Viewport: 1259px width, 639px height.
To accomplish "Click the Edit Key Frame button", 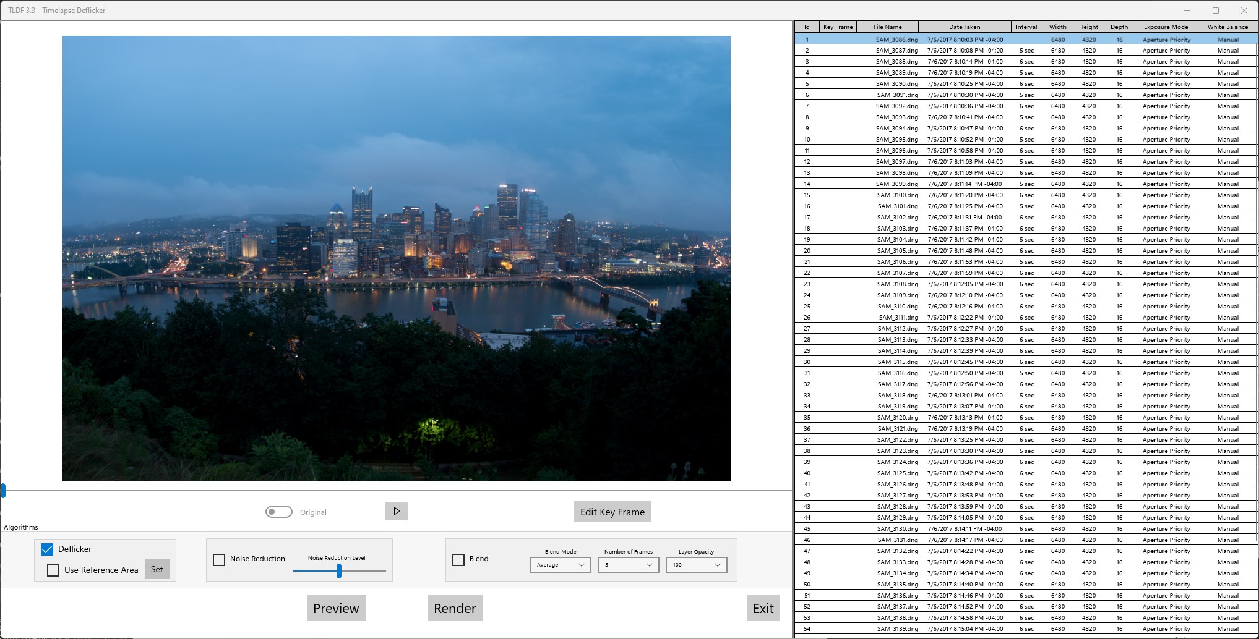I will coord(612,512).
